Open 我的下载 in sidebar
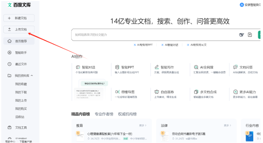This screenshot has height=143, width=263. [21, 92]
